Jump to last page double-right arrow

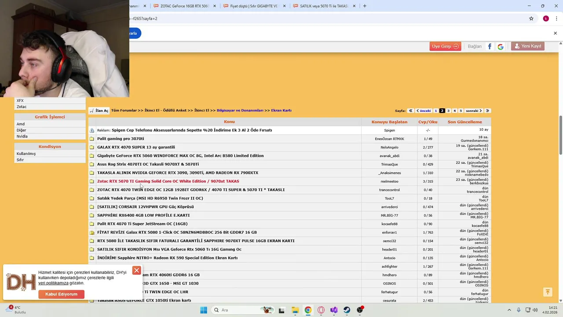click(487, 111)
